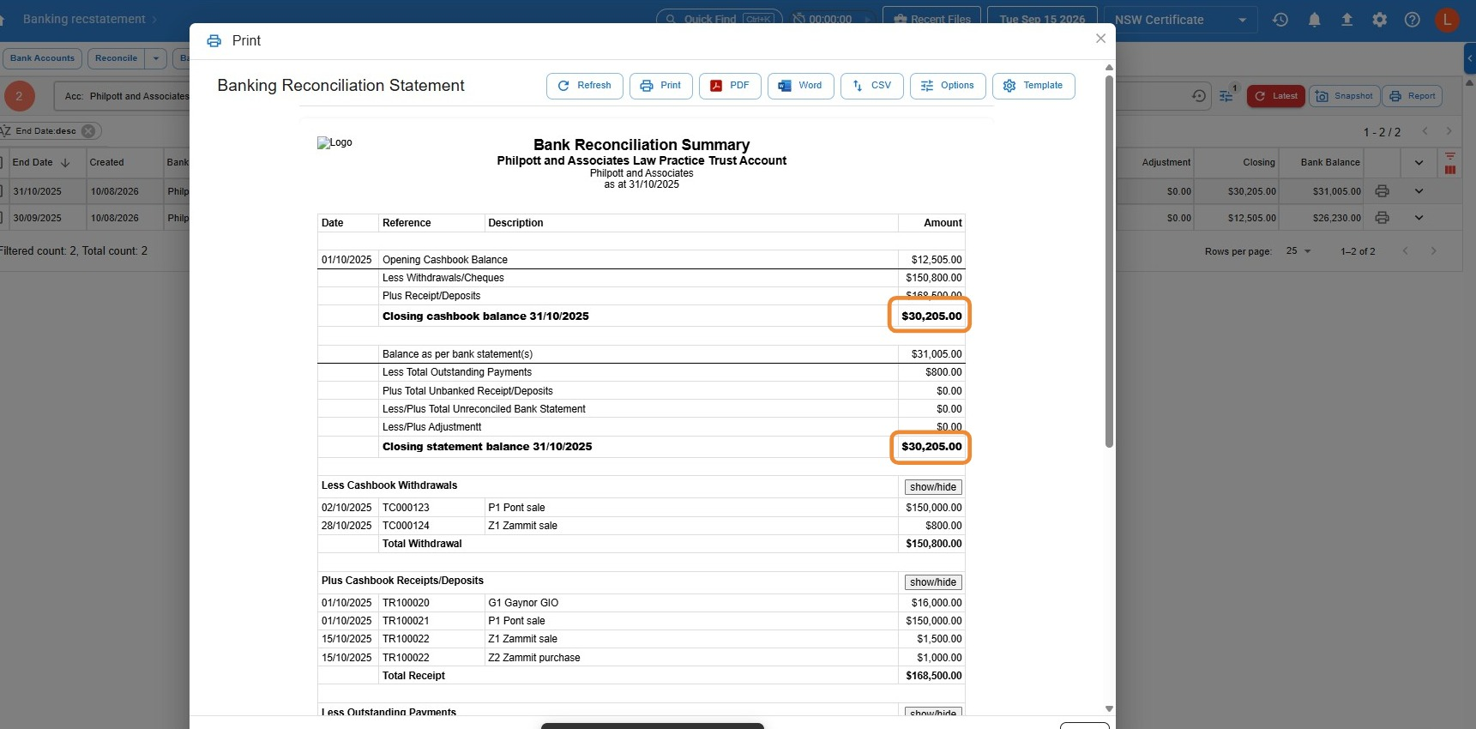Click the red Latest button

pos(1276,96)
